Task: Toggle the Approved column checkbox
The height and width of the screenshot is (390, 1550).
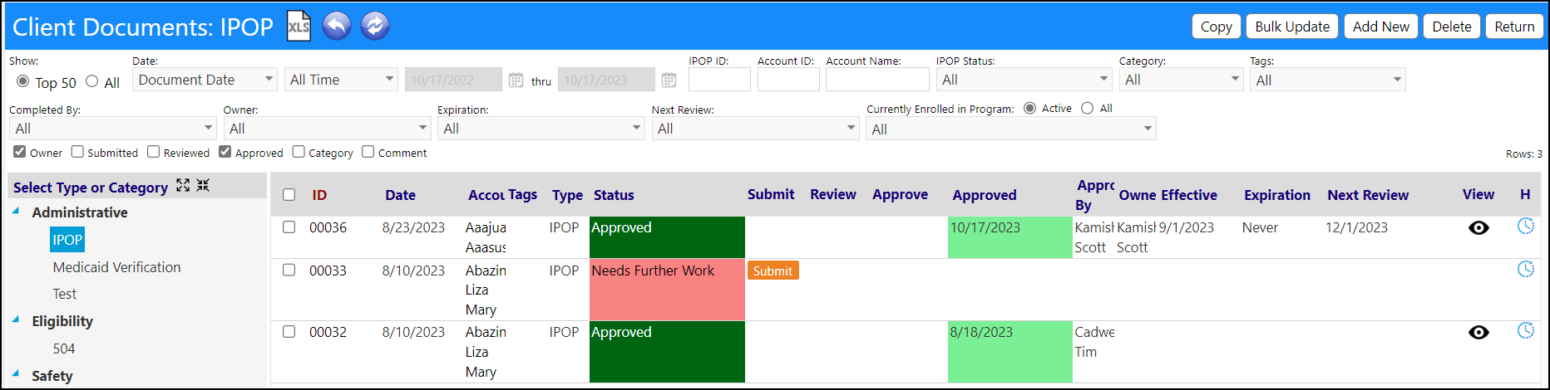Action: (x=225, y=152)
